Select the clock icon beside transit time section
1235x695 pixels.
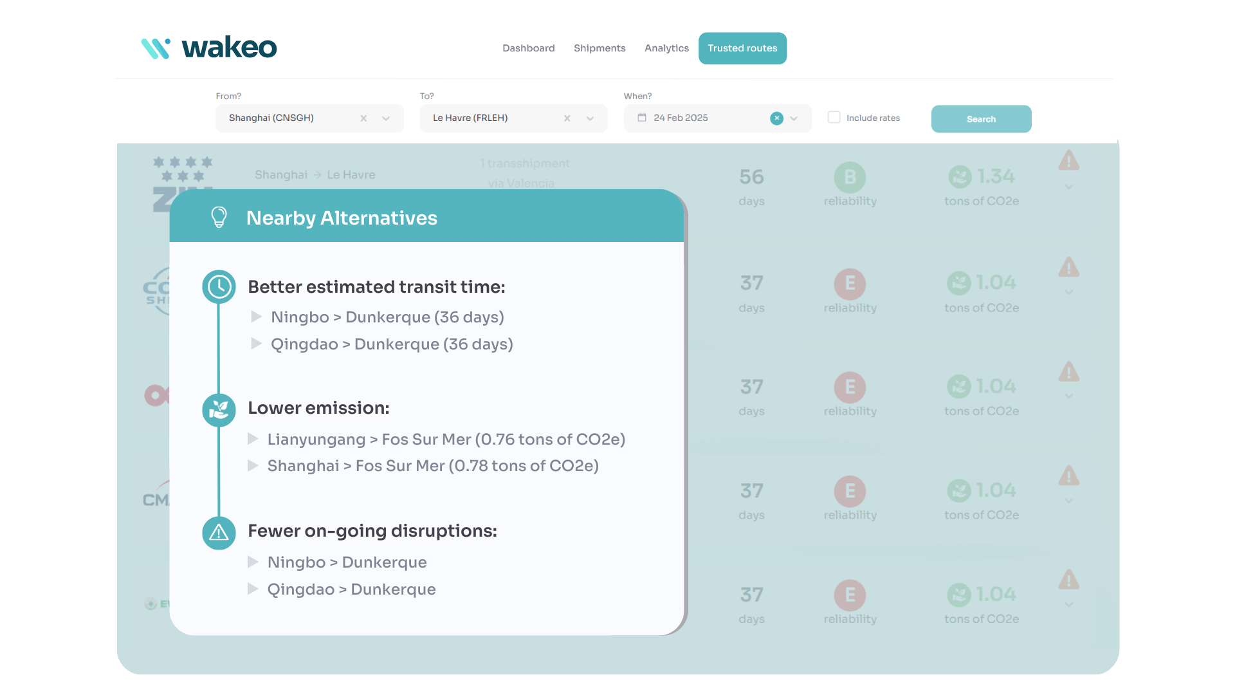(x=219, y=287)
